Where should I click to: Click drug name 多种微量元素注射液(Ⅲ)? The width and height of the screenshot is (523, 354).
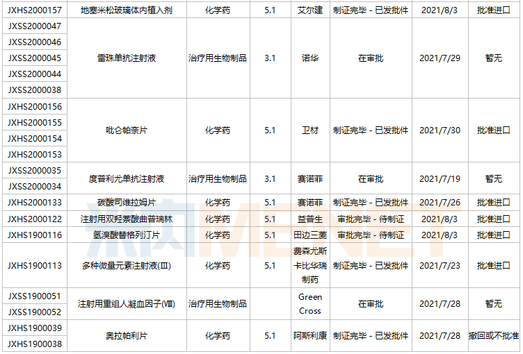(127, 266)
